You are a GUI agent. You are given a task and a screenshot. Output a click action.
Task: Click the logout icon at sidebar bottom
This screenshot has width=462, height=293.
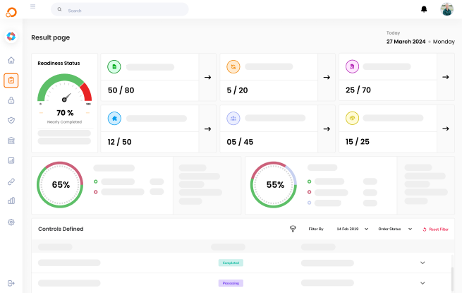tap(11, 283)
